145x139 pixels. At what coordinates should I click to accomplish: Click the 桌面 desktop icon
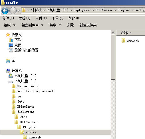[x=11, y=45]
